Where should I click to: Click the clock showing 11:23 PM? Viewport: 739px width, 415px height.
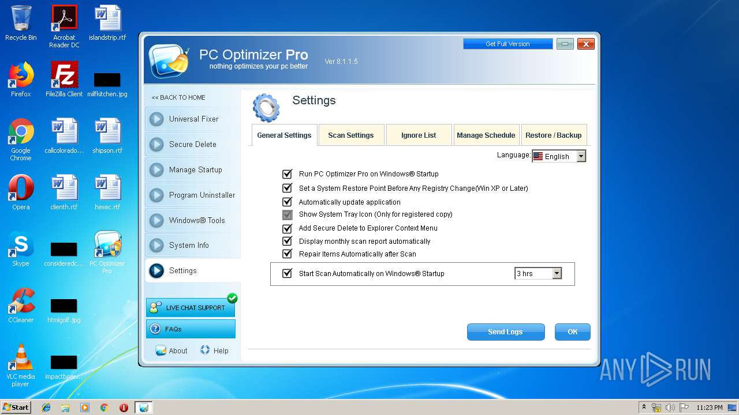710,408
